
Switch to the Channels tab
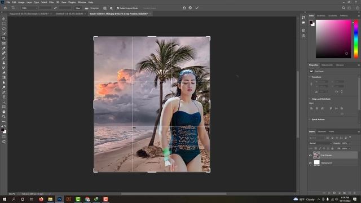(x=322, y=131)
